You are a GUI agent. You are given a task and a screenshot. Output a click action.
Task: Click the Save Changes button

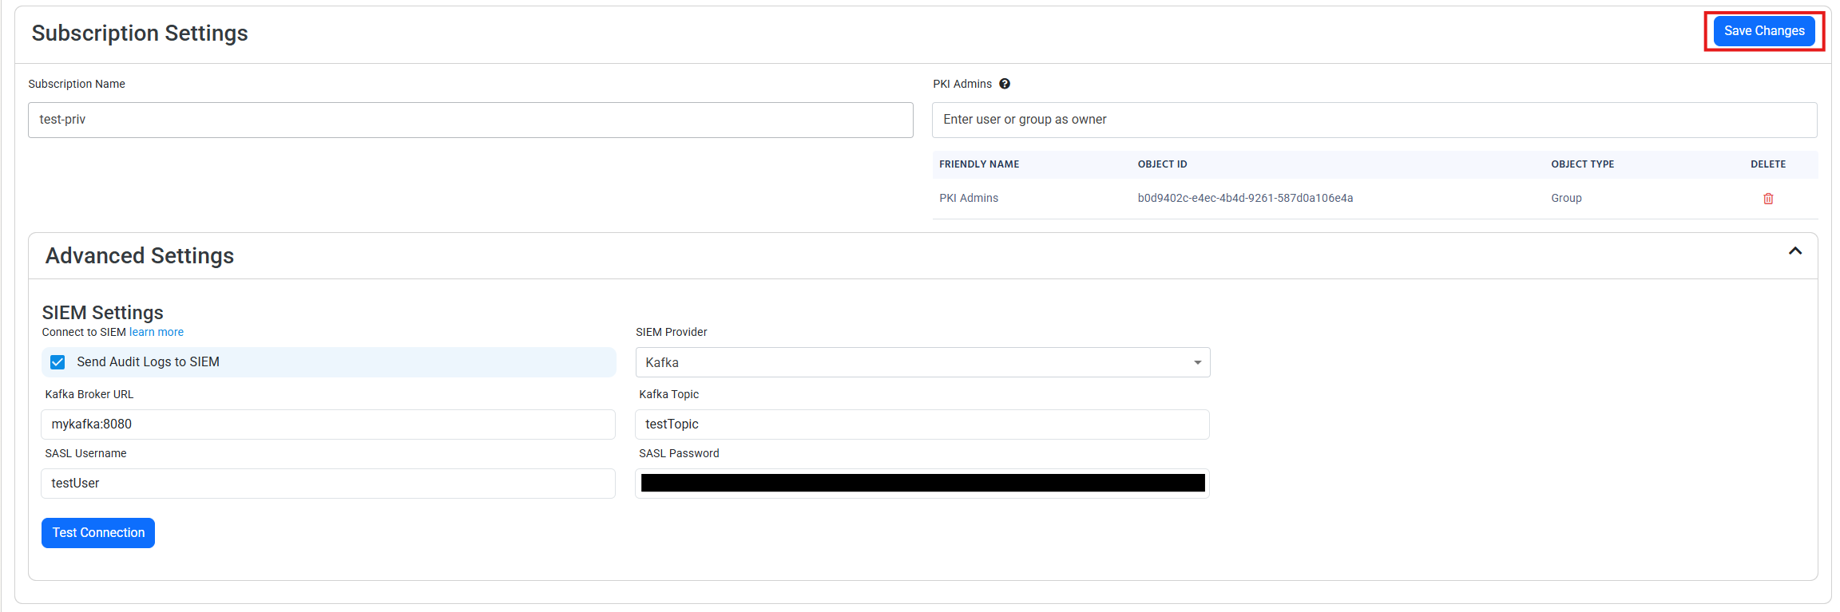[x=1763, y=30]
